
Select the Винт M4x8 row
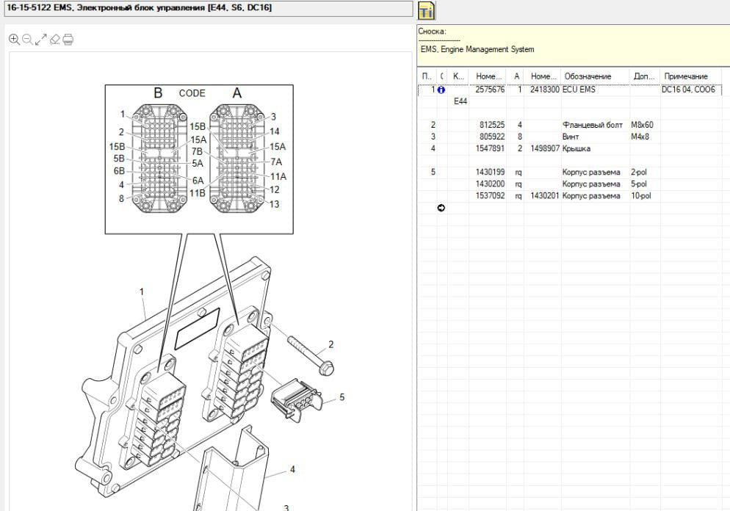[571, 137]
